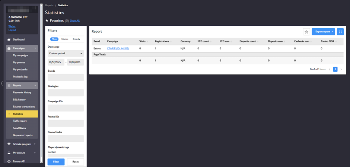Viewport: 350px width, 167px height.
Task: Click next page arrow in pagination
Action: pyautogui.click(x=341, y=69)
